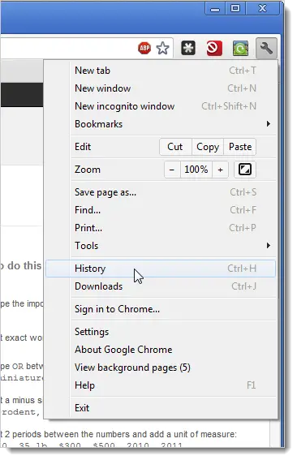
Task: Bookmark this page with the star icon
Action: (x=162, y=48)
